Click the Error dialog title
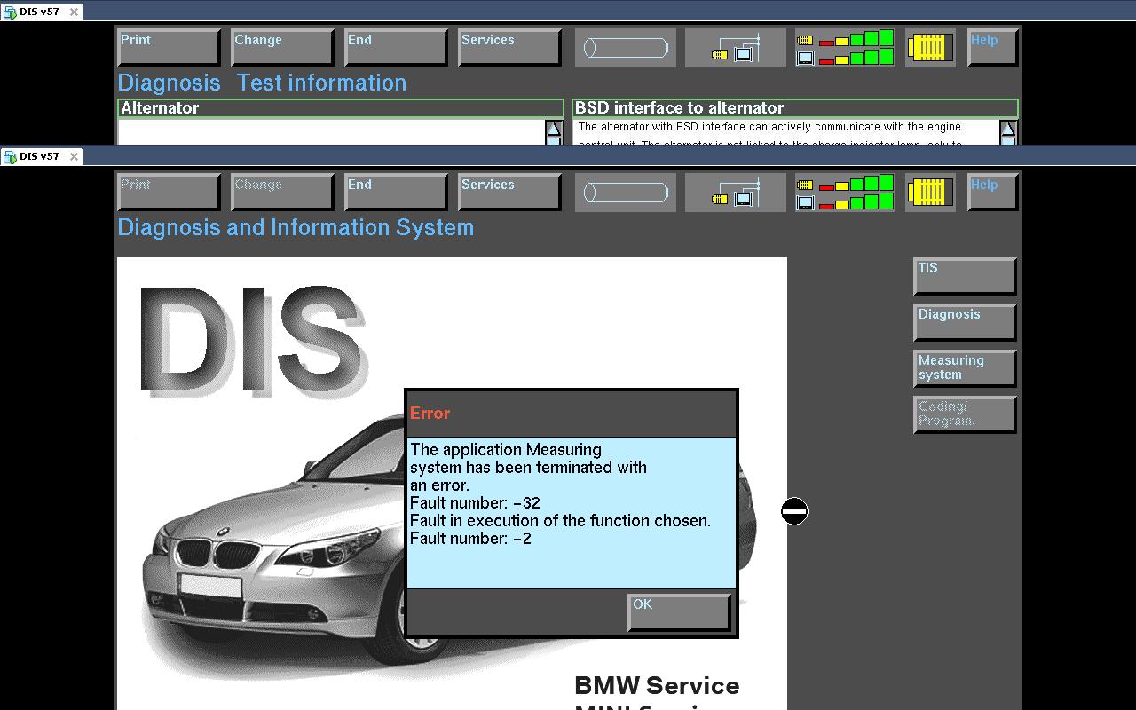This screenshot has width=1136, height=710. [x=430, y=413]
